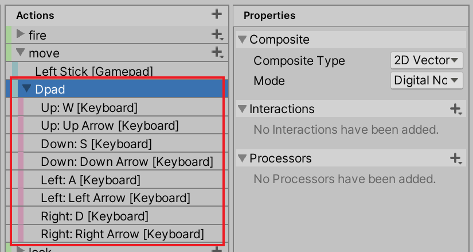
Task: Collapse the Composite section
Action: click(x=243, y=40)
